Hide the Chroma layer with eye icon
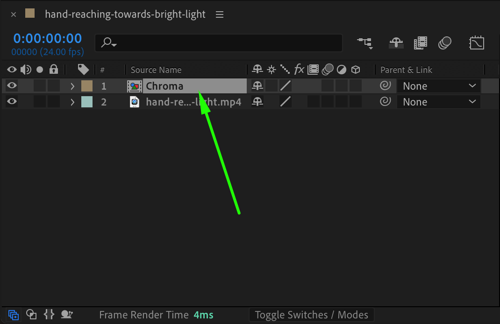The image size is (500, 324). pyautogui.click(x=12, y=86)
